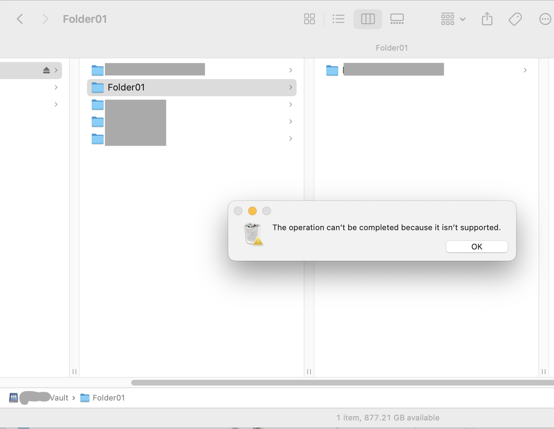Viewport: 554px width, 429px height.
Task: Select the fourth folder in the column
Action: point(192,122)
